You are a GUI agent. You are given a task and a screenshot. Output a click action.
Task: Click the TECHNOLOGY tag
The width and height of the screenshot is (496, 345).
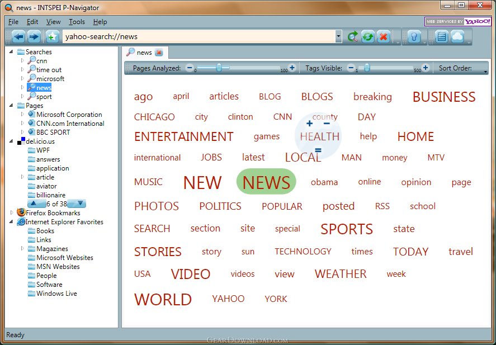pos(303,252)
